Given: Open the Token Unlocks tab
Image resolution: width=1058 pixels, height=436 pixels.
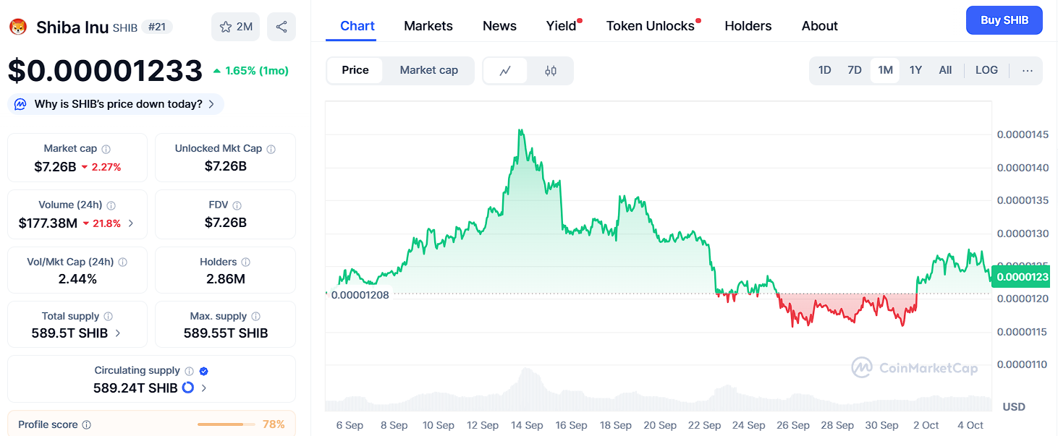Looking at the screenshot, I should (x=650, y=26).
